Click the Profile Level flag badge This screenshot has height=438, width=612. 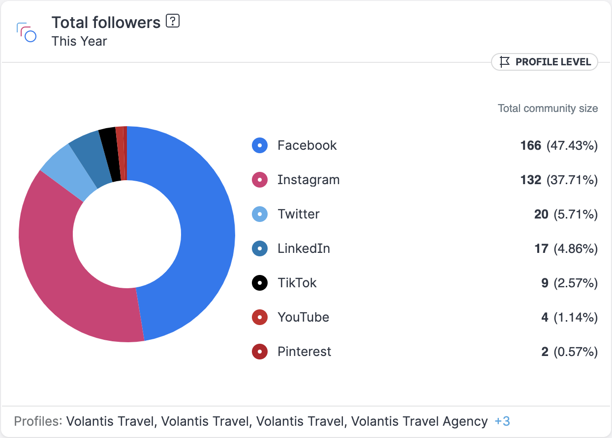[545, 62]
